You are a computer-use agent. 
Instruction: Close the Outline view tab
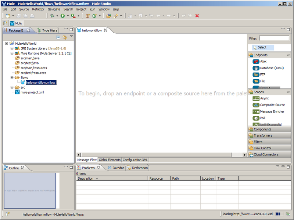click(x=23, y=168)
